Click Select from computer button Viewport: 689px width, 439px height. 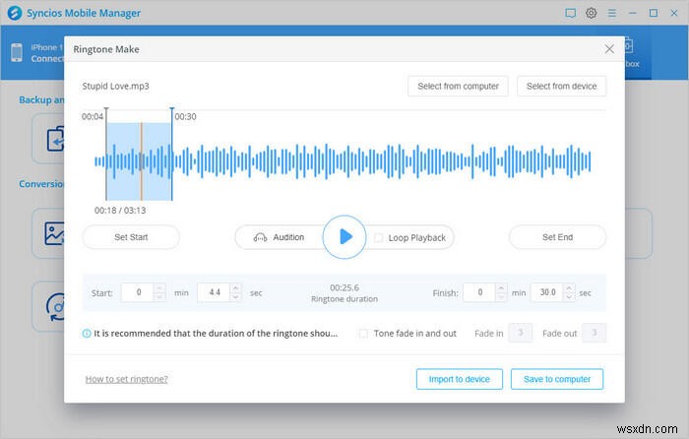pyautogui.click(x=458, y=87)
